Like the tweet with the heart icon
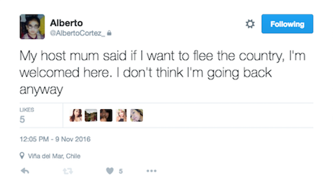Image resolution: width=333 pixels, height=182 pixels. (x=110, y=171)
